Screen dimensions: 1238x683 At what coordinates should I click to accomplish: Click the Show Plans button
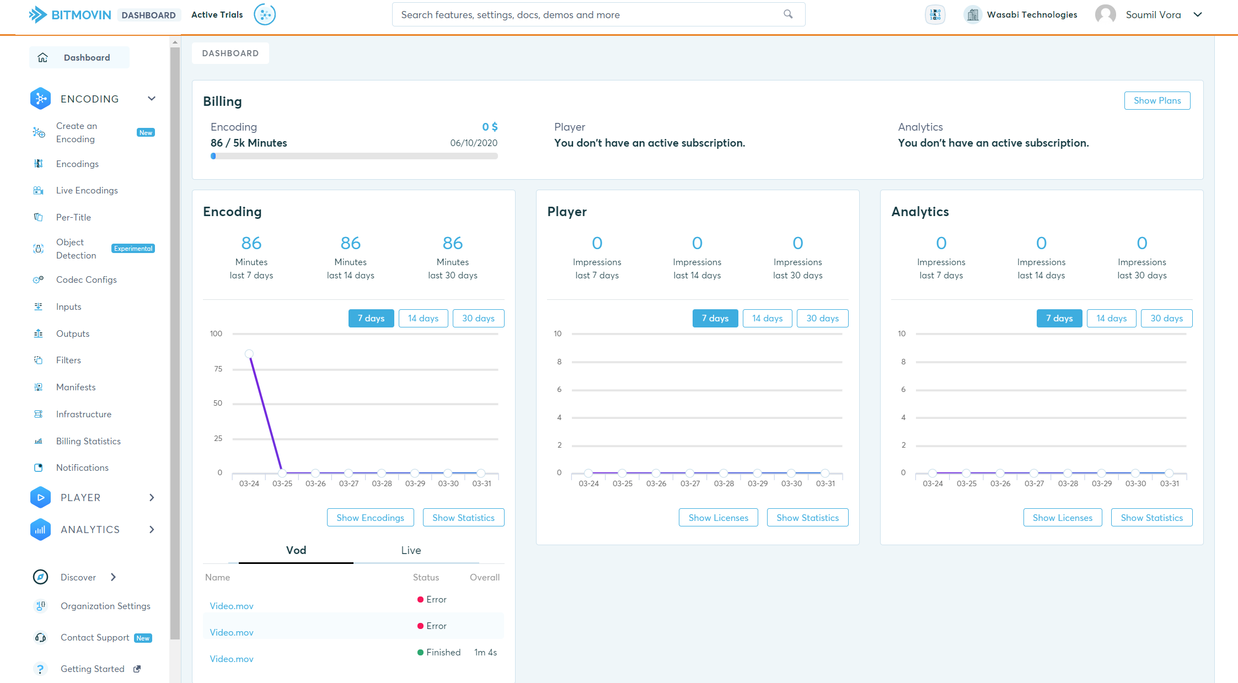click(x=1157, y=100)
